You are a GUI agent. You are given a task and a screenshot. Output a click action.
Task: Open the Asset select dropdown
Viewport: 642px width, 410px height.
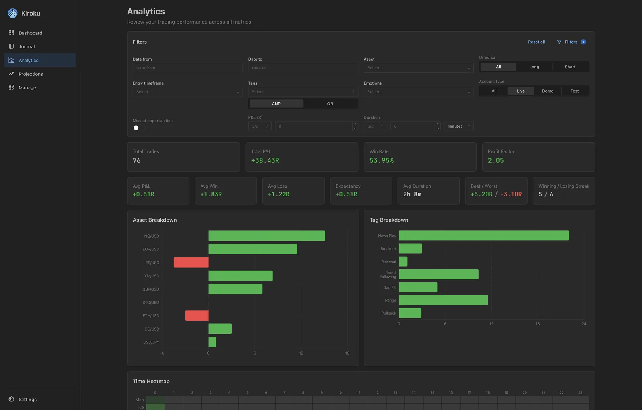click(x=419, y=68)
